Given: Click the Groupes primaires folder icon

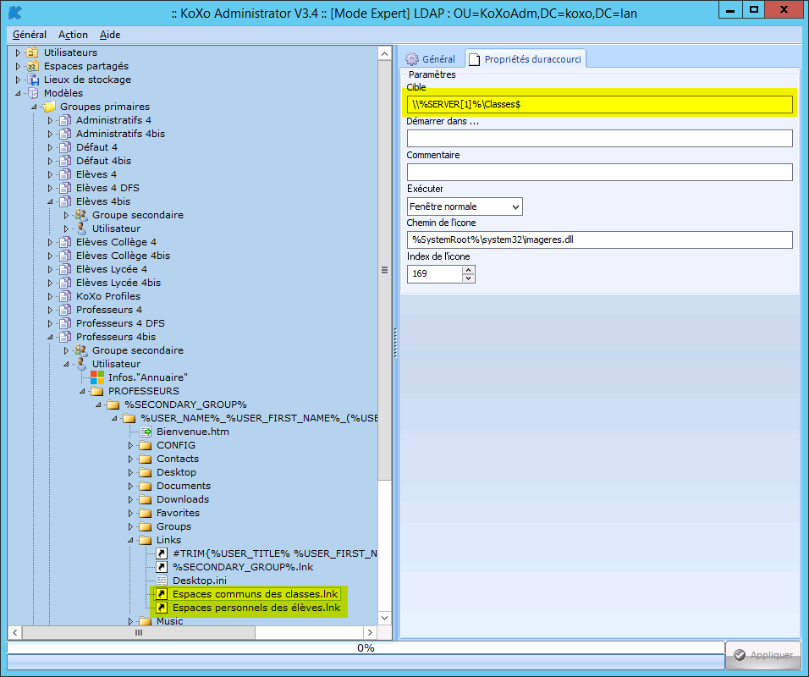Looking at the screenshot, I should 49,107.
